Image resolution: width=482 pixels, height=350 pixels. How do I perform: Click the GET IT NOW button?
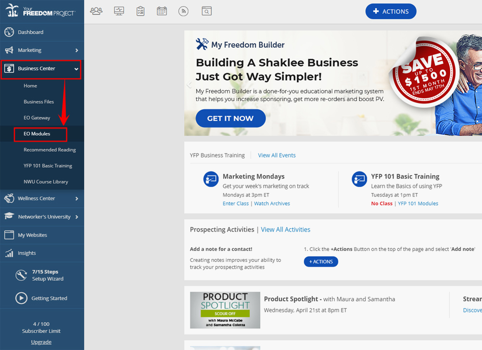[x=230, y=118]
